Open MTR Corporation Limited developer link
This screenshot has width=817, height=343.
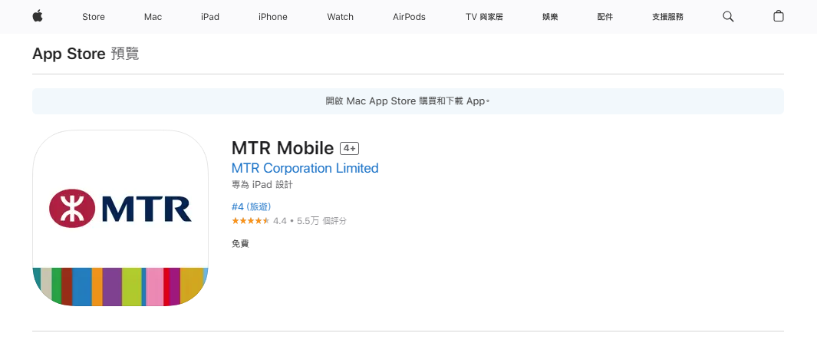pos(305,168)
